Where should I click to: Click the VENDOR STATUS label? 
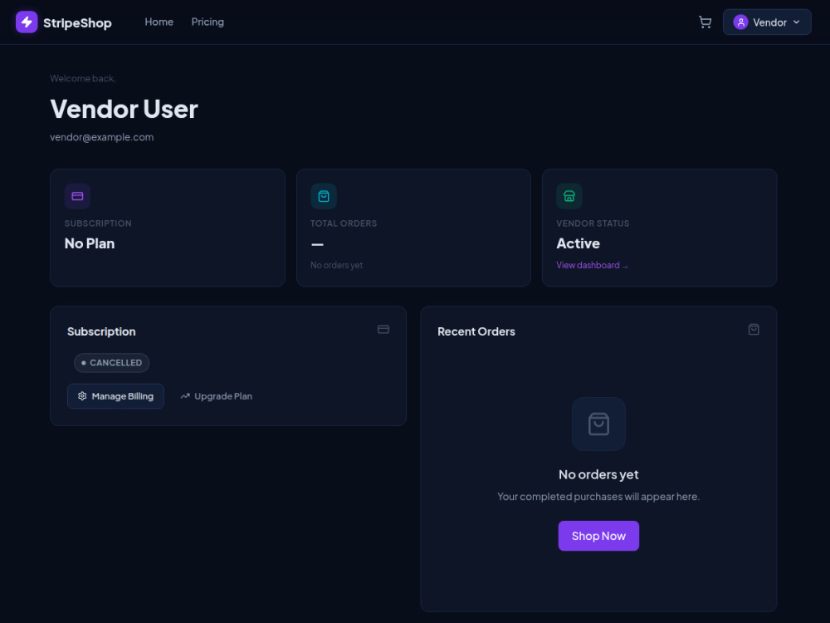[593, 223]
